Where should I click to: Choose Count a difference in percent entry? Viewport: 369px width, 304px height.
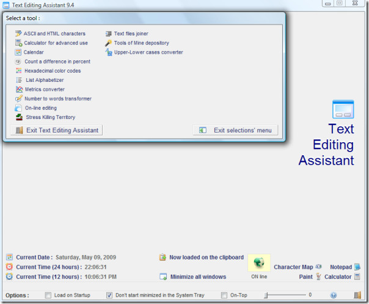pos(57,62)
